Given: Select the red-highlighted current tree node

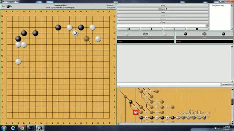Looking at the screenshot, I should tap(136, 112).
